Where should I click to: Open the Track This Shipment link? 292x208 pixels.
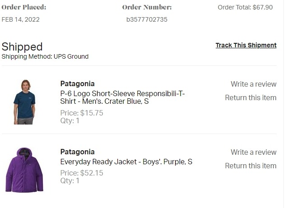point(246,45)
